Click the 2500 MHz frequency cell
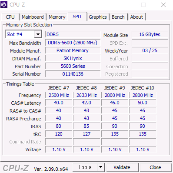The image size is (173, 173). pyautogui.click(x=59, y=95)
